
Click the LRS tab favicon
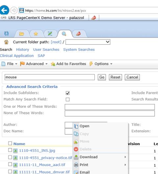[4, 17]
